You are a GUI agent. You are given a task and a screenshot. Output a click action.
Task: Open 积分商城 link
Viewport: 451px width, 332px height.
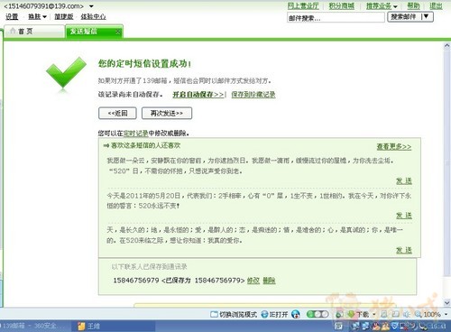(x=342, y=5)
